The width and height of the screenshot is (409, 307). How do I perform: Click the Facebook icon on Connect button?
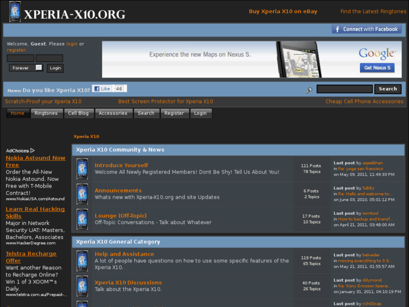point(337,29)
